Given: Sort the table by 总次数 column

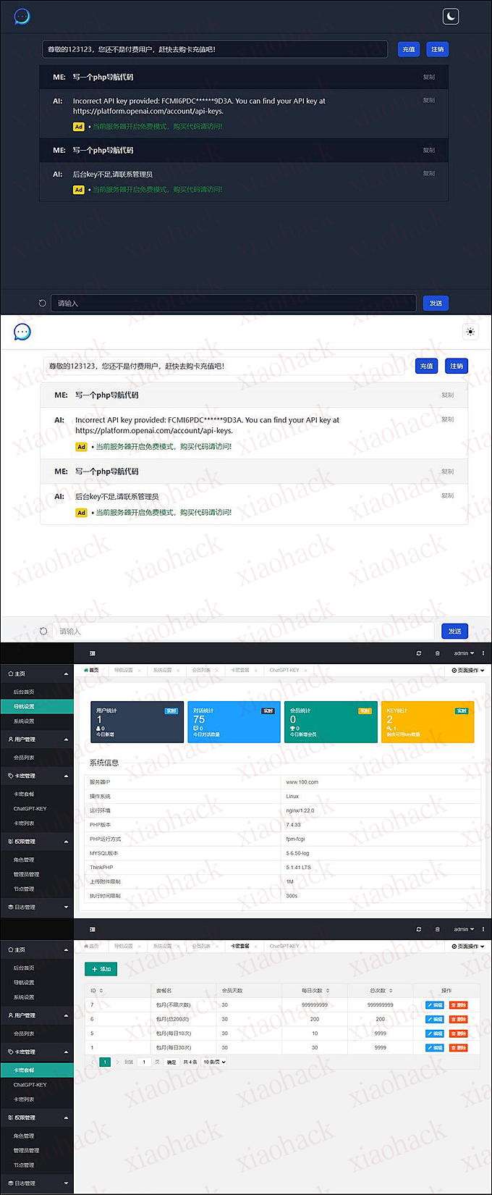Looking at the screenshot, I should tap(391, 990).
